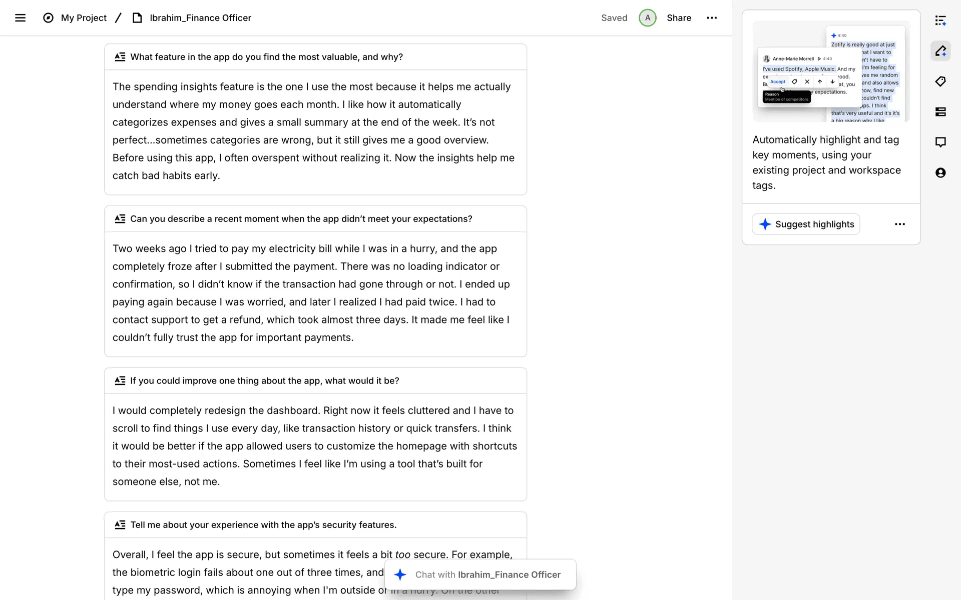Open the hamburger navigation menu
961x600 pixels.
(20, 18)
